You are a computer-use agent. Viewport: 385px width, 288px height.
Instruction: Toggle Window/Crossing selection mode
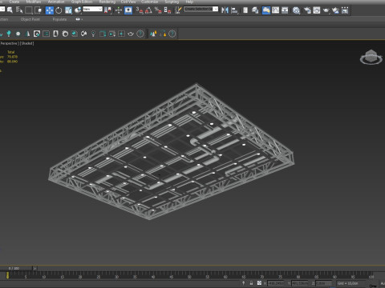(x=38, y=10)
